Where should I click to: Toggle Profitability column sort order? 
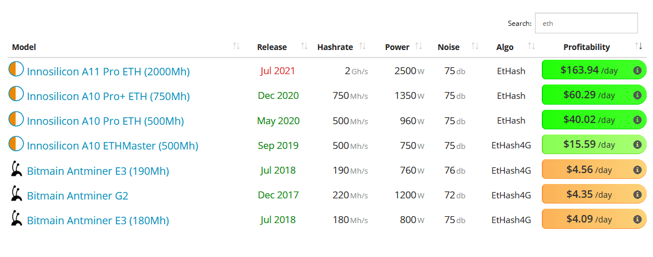[x=639, y=46]
